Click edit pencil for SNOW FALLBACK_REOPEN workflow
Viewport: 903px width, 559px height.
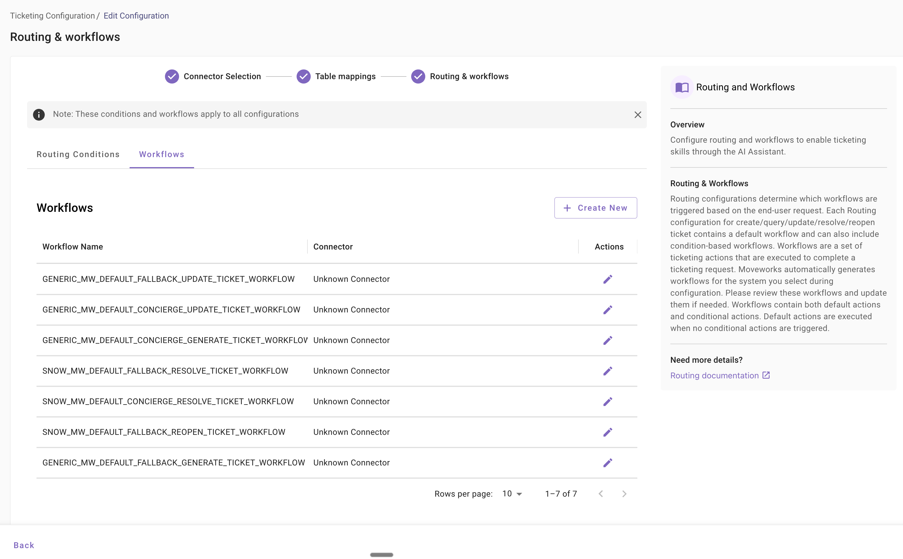pos(607,432)
